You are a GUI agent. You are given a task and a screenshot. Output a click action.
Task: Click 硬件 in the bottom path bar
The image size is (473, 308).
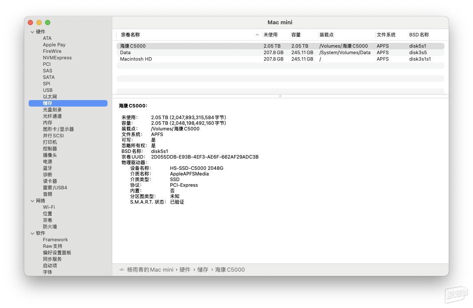click(x=185, y=270)
